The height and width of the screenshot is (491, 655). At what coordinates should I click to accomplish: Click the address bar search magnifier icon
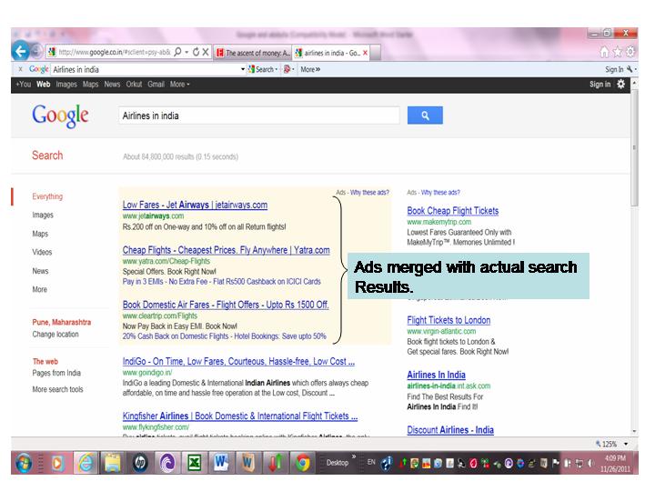[x=177, y=52]
